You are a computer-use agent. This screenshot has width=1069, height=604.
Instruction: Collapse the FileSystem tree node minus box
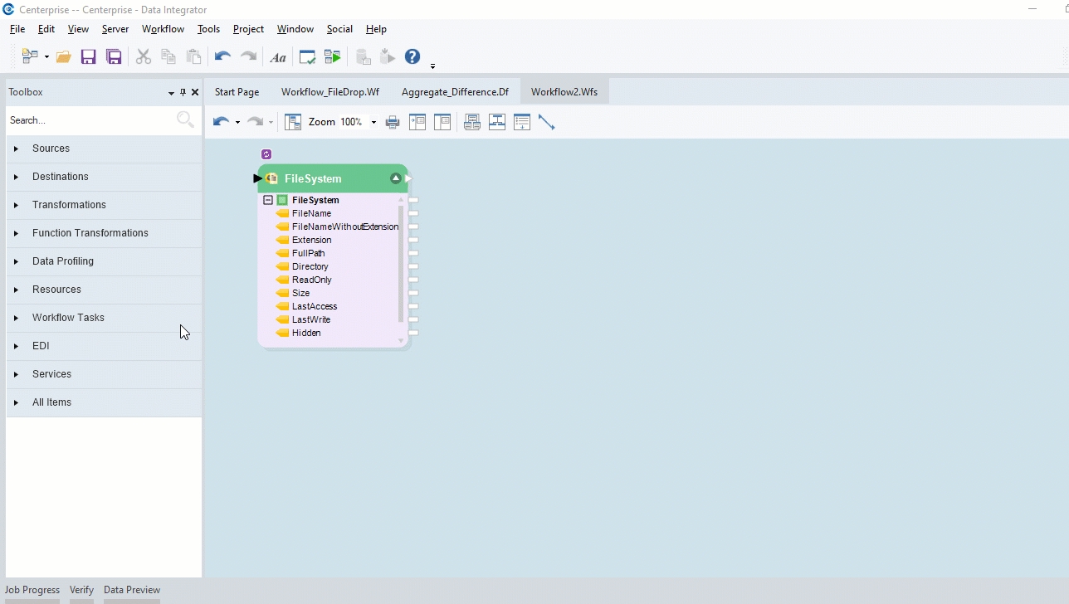pos(268,200)
